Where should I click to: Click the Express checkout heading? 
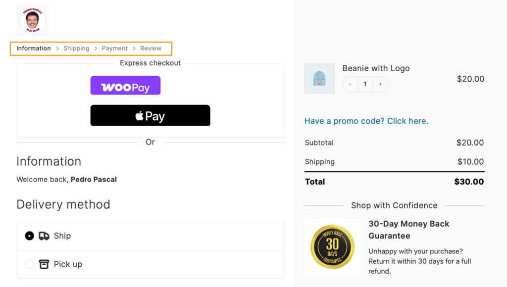(151, 63)
